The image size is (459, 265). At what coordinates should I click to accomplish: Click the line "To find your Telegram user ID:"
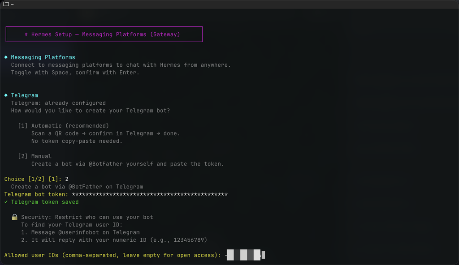point(72,225)
